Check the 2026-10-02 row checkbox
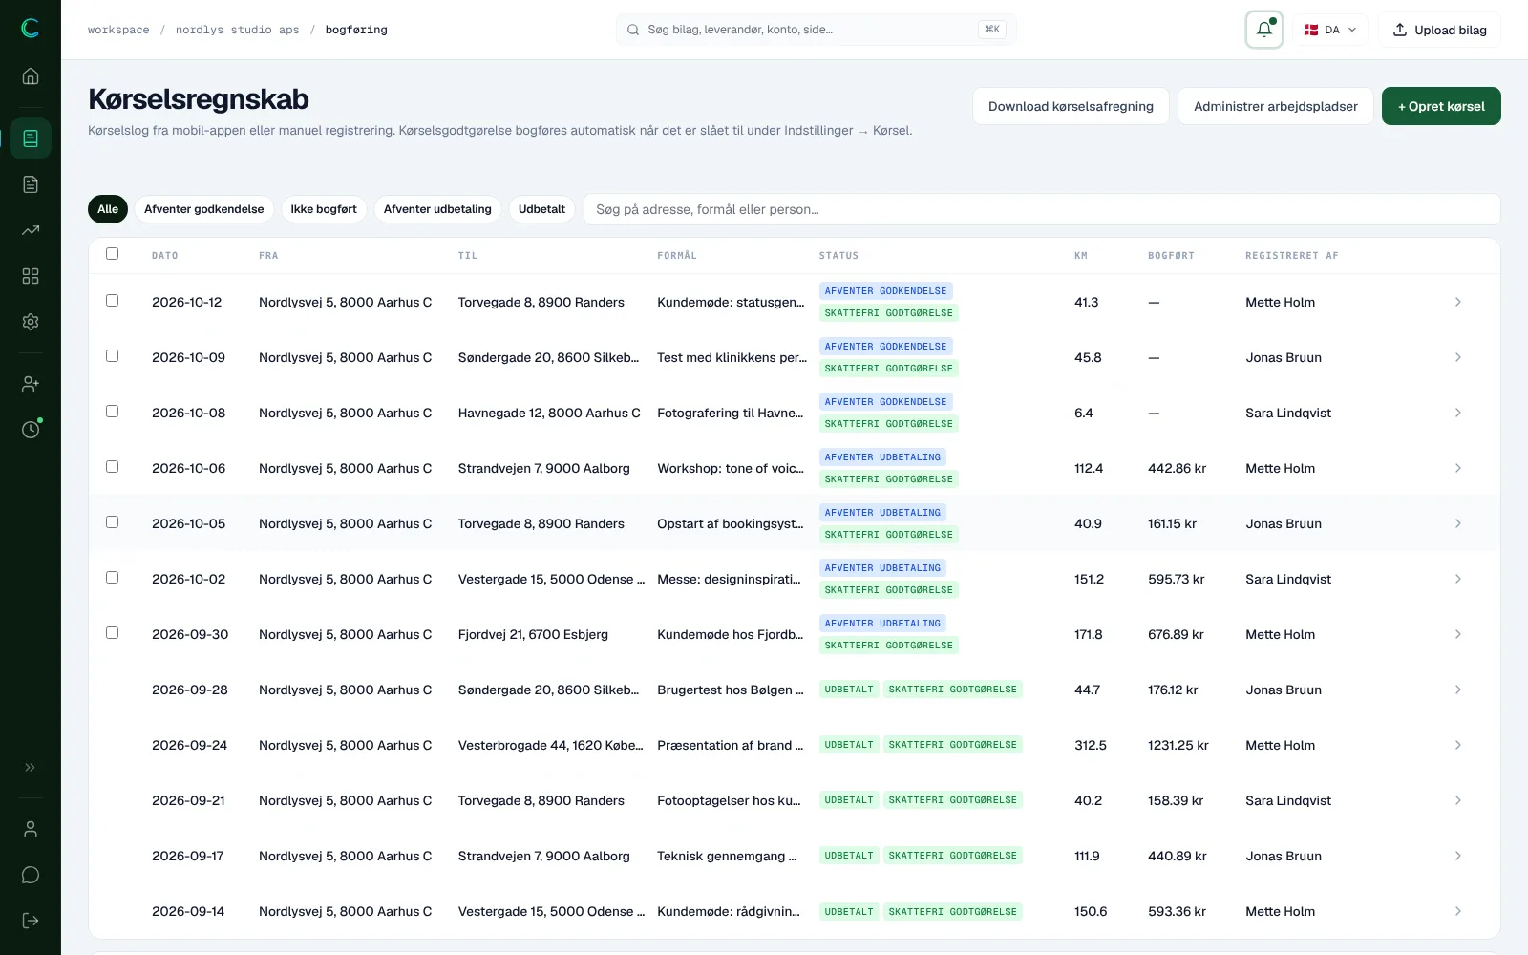 point(113,578)
